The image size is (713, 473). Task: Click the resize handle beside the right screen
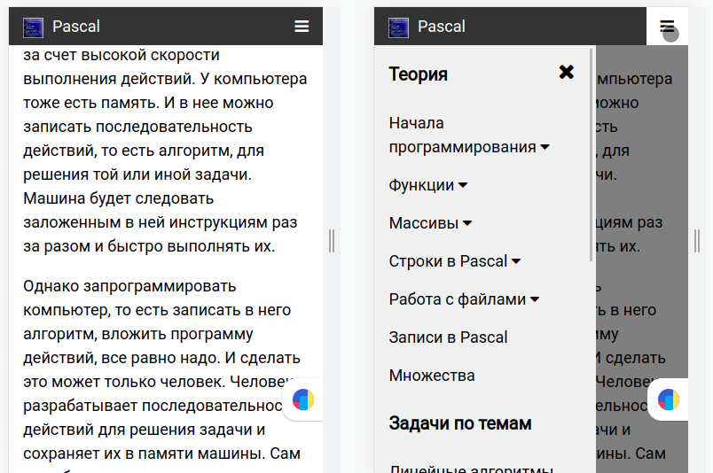point(697,241)
